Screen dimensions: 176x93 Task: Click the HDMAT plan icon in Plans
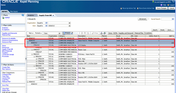(3, 18)
